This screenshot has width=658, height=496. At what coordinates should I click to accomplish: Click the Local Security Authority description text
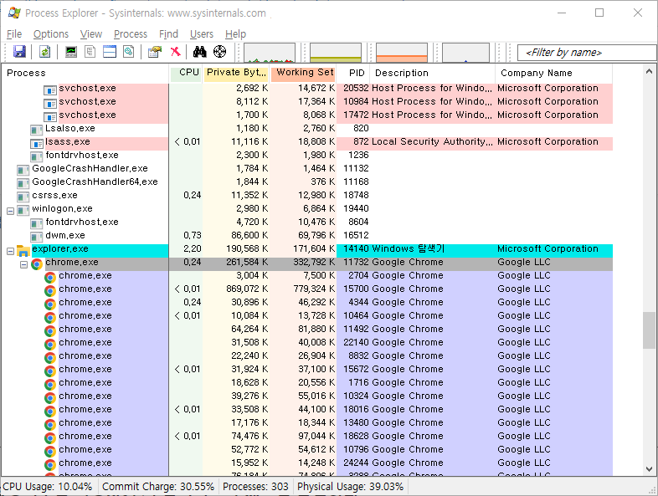432,141
